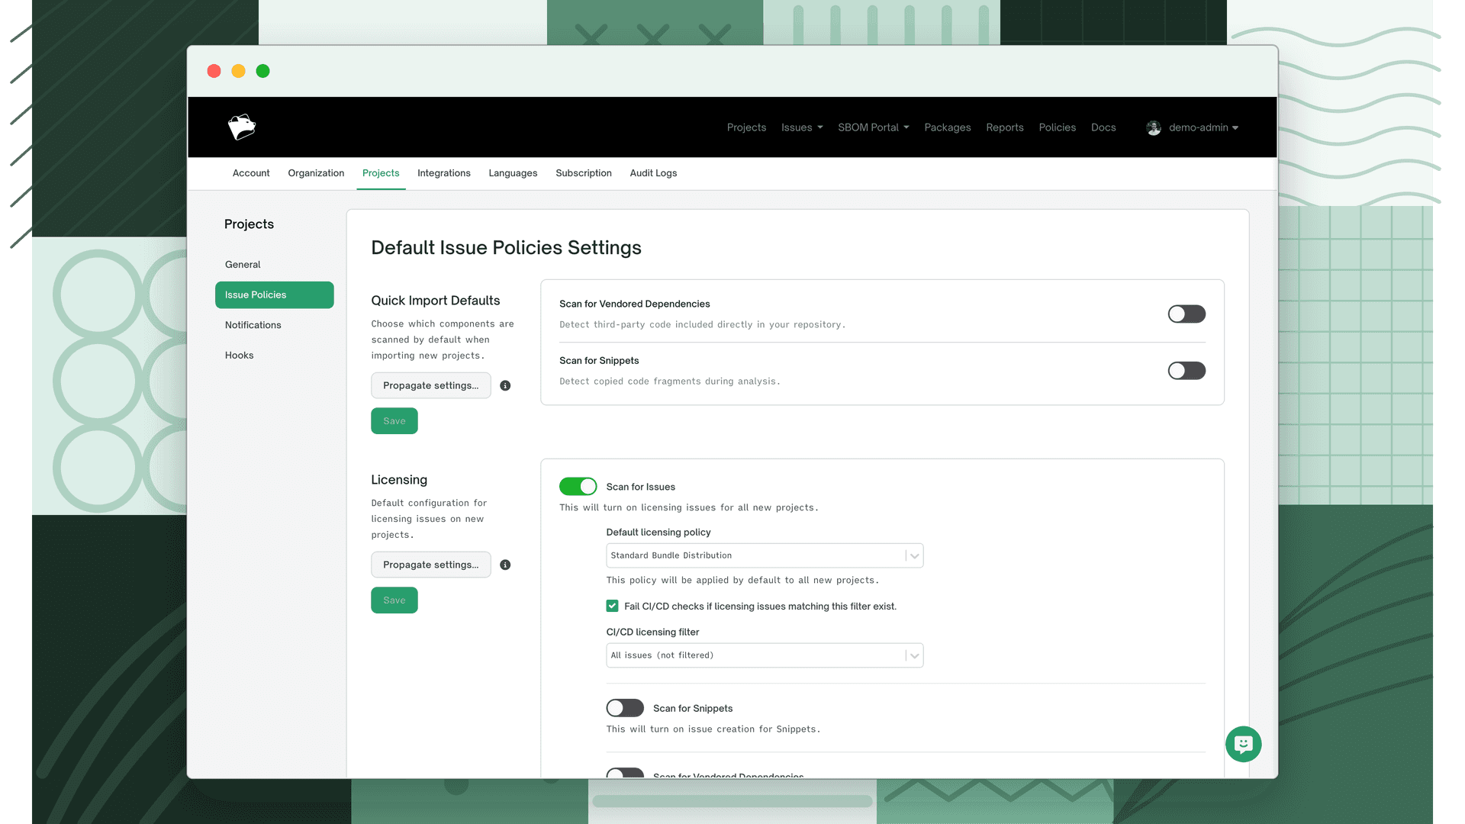
Task: Enable Scan for Vendored Dependencies toggle
Action: (x=1186, y=314)
